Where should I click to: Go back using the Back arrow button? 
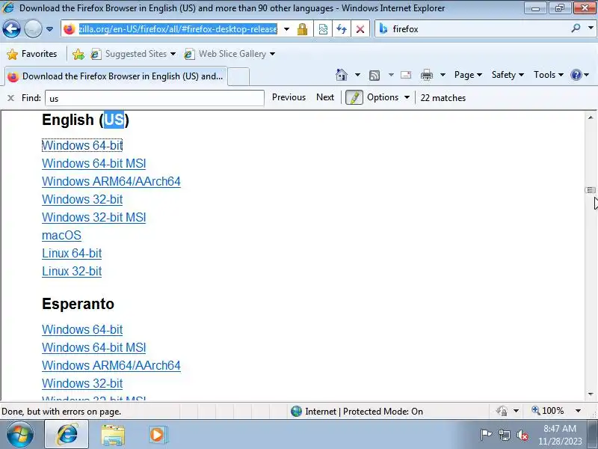point(11,29)
